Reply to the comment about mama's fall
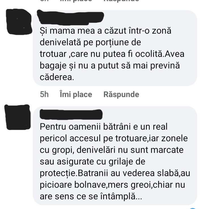The image size is (204, 209). pos(121,94)
